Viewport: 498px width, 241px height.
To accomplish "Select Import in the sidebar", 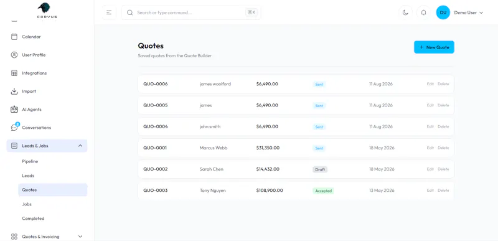I will tap(47, 92).
